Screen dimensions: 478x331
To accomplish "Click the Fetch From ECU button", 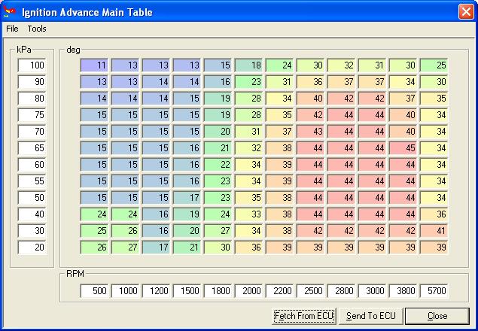I will tap(304, 316).
